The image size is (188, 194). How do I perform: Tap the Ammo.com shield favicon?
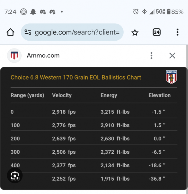coord(14,55)
